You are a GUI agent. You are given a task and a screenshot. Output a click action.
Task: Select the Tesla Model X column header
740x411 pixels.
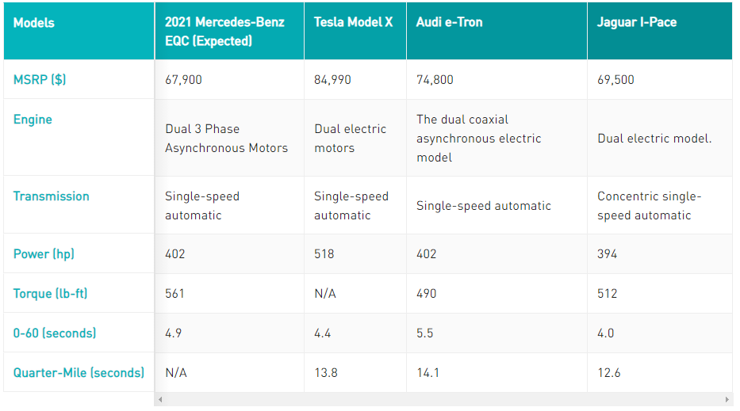(353, 22)
